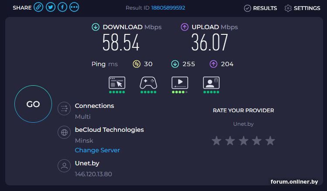Rate provider with the first star
The width and height of the screenshot is (327, 191).
click(x=216, y=141)
